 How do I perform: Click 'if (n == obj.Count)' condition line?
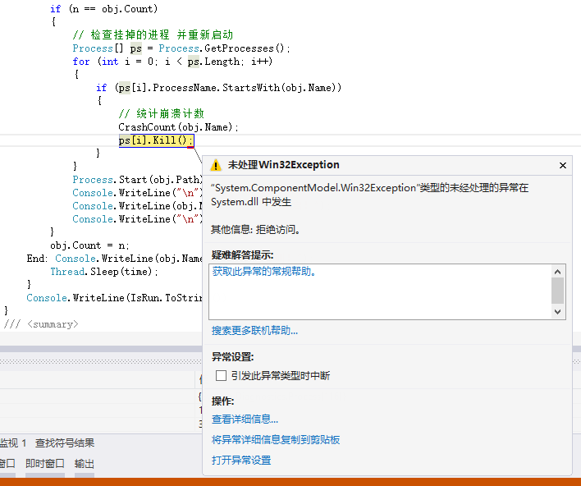pyautogui.click(x=104, y=8)
